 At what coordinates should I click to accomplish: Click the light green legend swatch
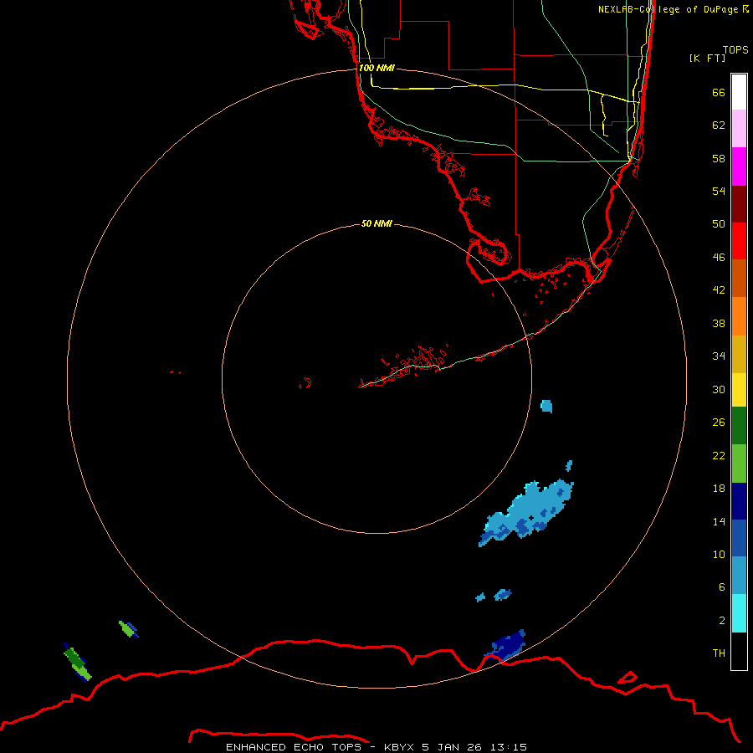pyautogui.click(x=739, y=464)
